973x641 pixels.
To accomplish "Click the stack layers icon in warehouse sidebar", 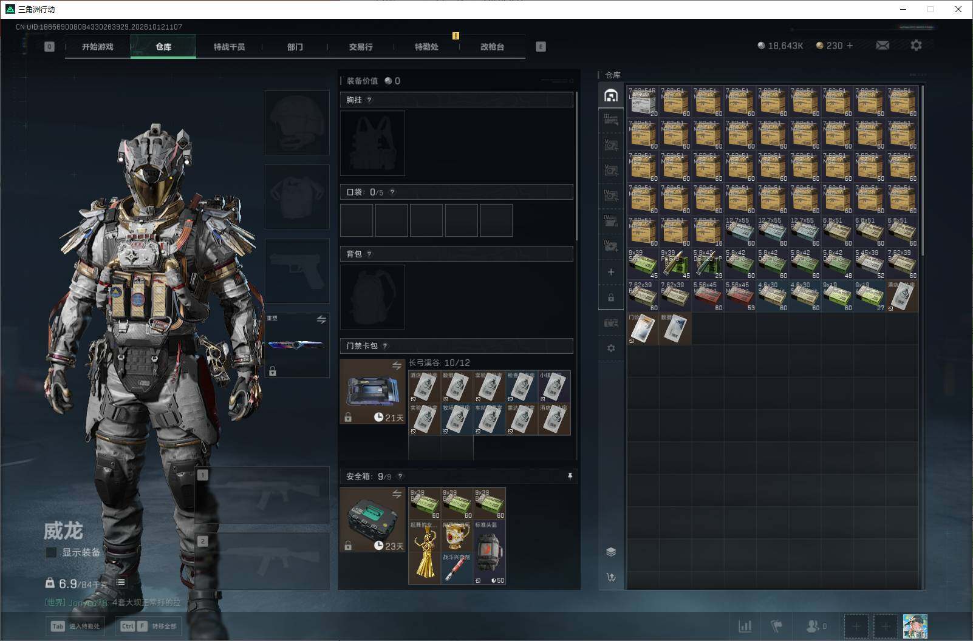I will coord(611,552).
